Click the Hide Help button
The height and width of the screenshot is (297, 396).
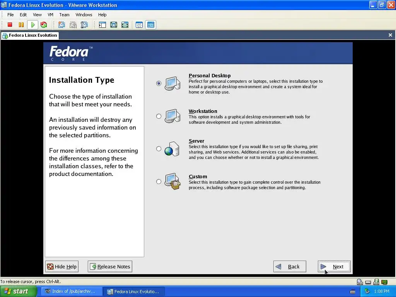(62, 266)
